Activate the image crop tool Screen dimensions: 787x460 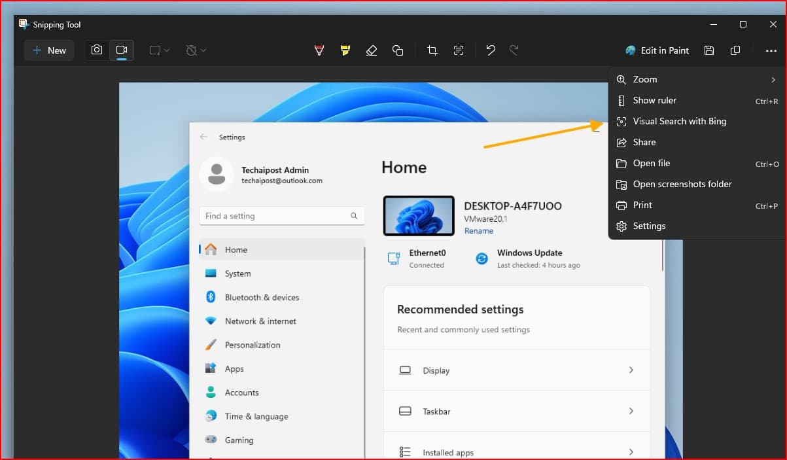[x=432, y=50]
